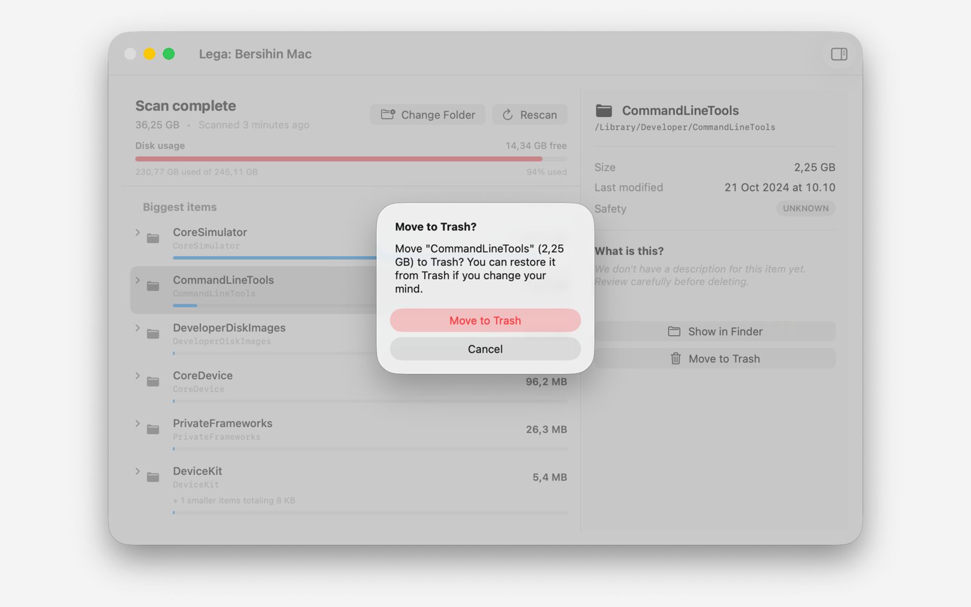Image resolution: width=971 pixels, height=607 pixels.
Task: Expand the DeviceKit row chevron
Action: click(x=138, y=471)
